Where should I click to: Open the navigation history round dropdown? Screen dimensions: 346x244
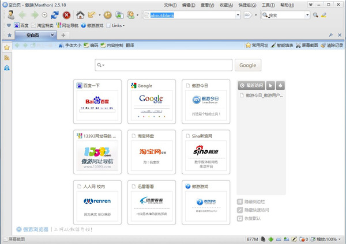44,15
